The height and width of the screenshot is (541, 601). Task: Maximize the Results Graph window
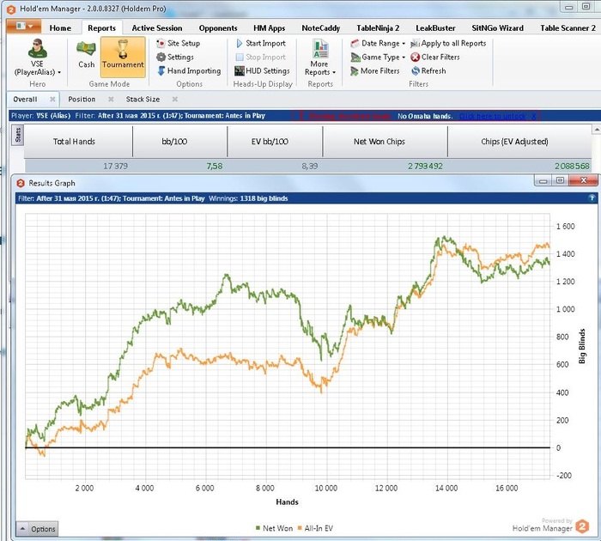click(x=560, y=180)
